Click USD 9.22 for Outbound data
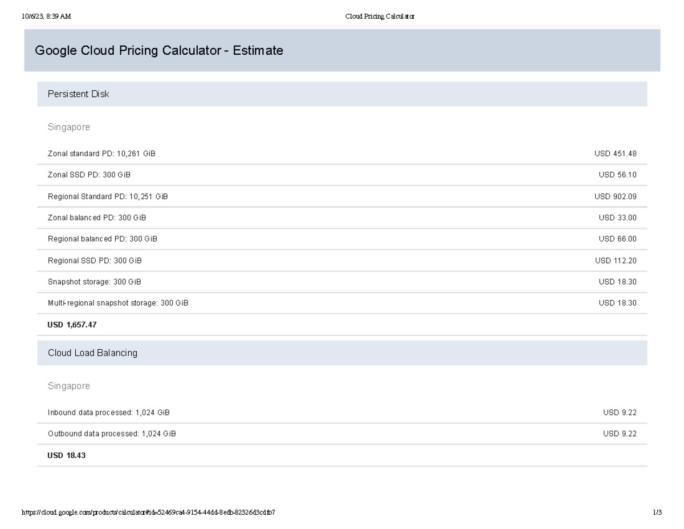 620,434
